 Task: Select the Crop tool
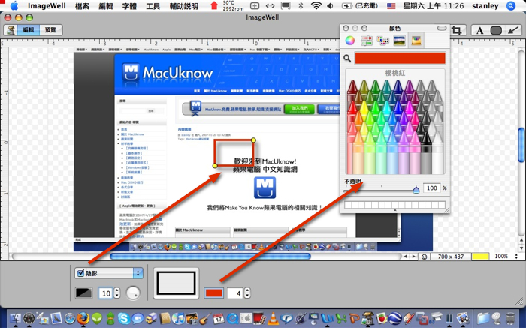pyautogui.click(x=457, y=31)
